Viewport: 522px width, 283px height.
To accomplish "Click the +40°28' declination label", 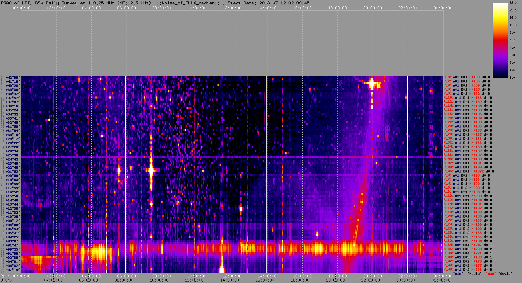I will pyautogui.click(x=13, y=86).
